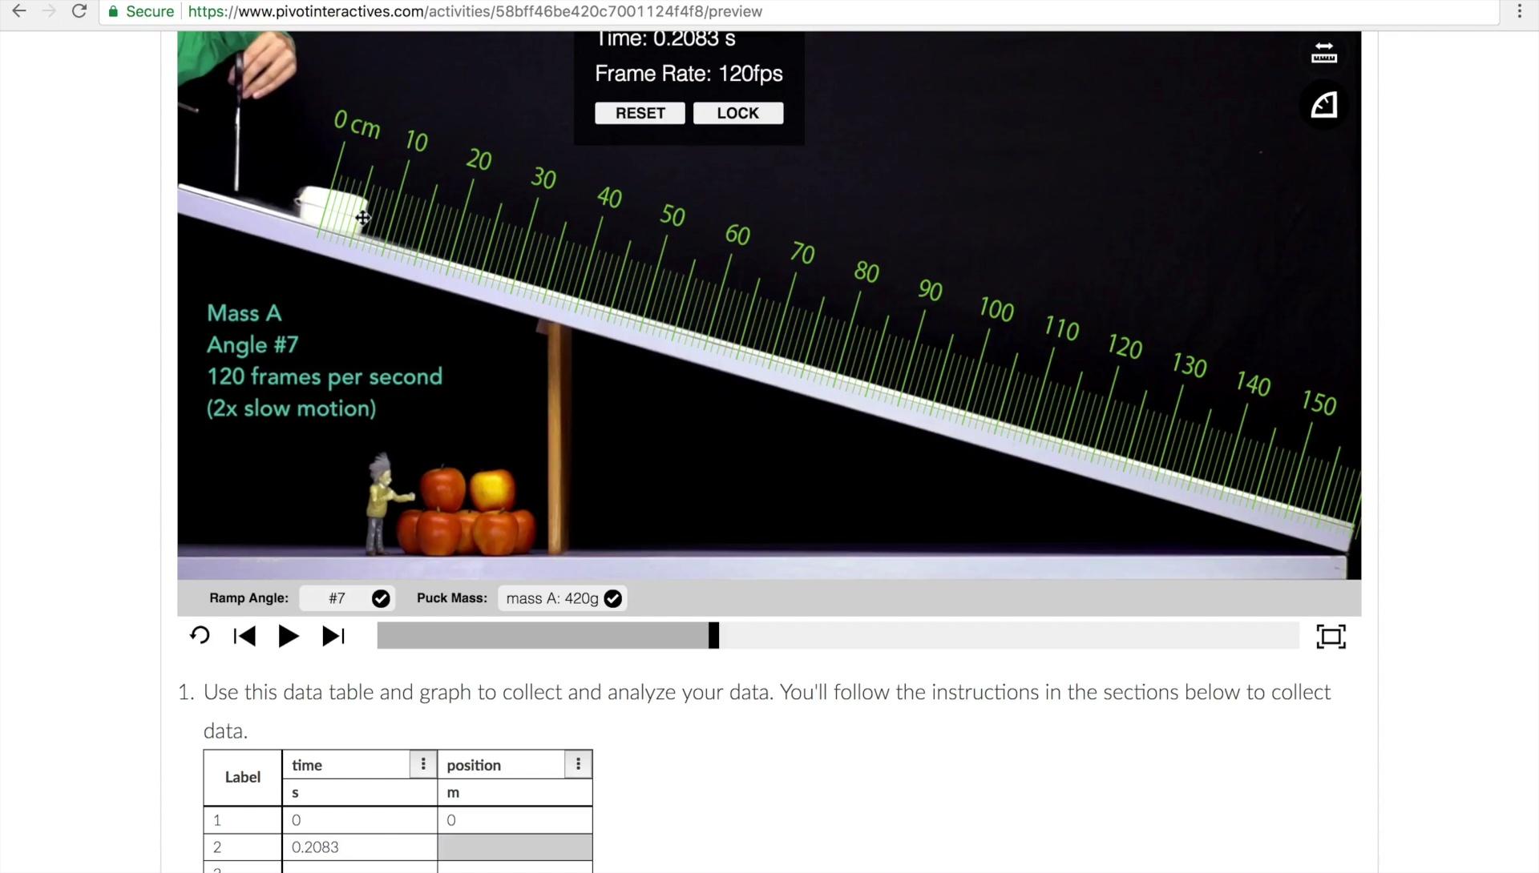Step forward one frame
Screen dimensions: 1539x873
click(333, 636)
